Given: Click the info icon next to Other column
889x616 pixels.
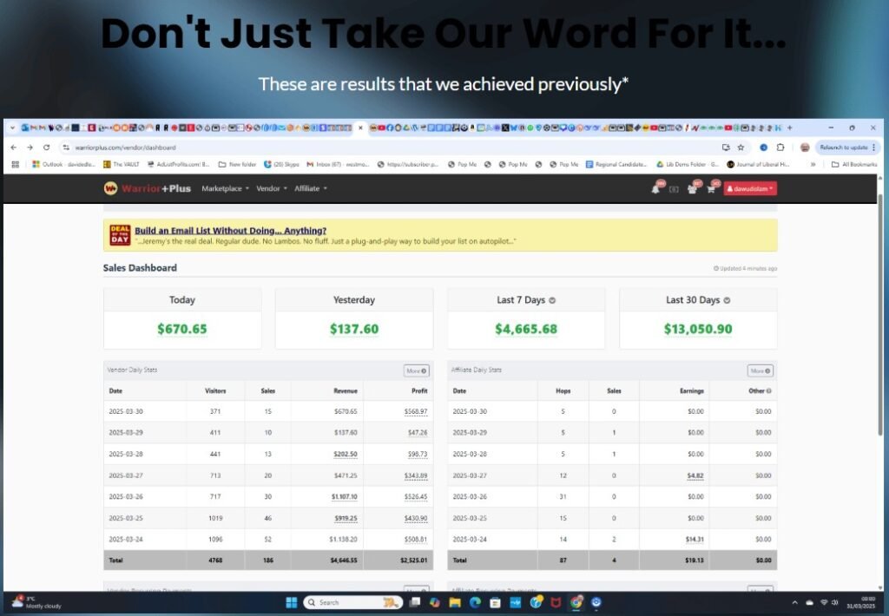Looking at the screenshot, I should point(769,391).
